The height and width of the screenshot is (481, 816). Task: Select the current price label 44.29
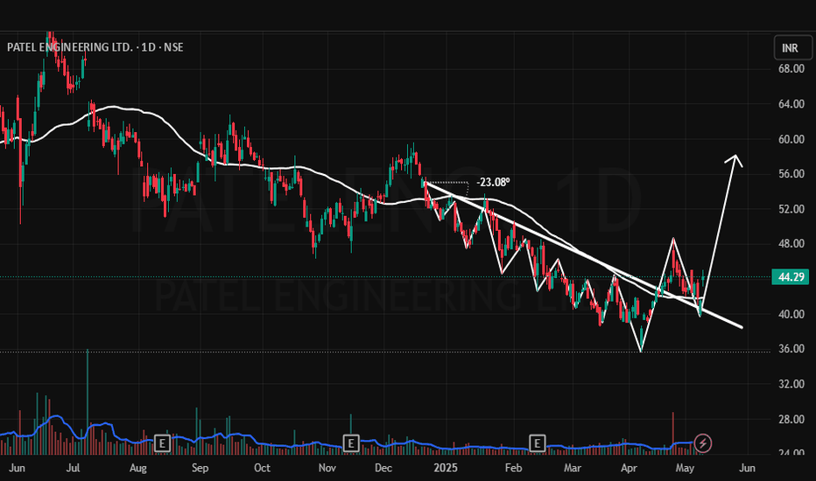791,276
